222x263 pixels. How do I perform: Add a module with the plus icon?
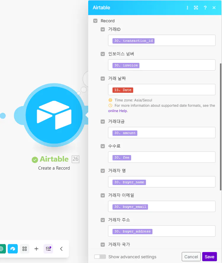coord(36,248)
